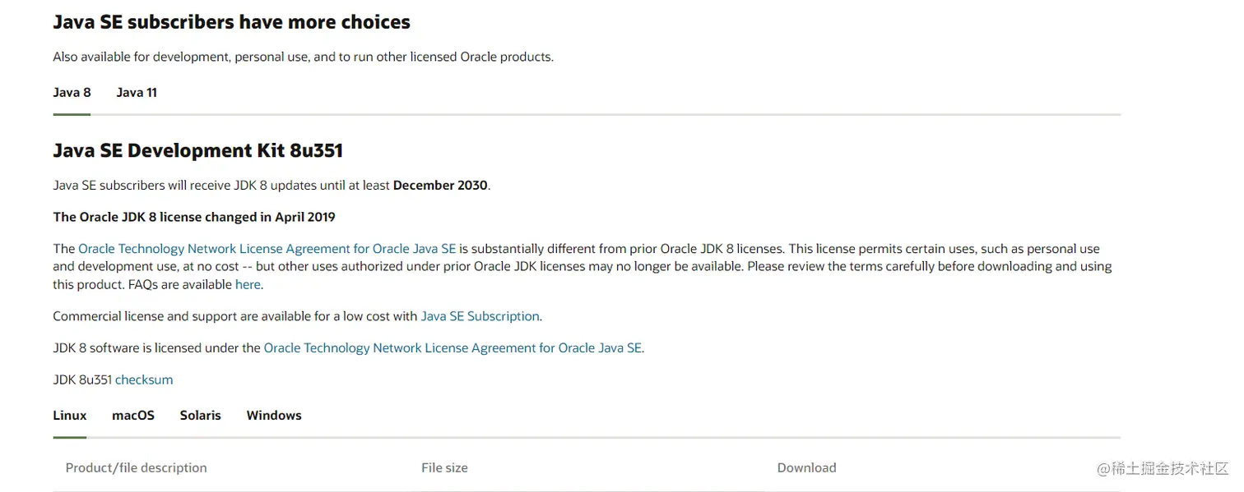Switch to the macOS downloads tab
The image size is (1244, 492).
pyautogui.click(x=133, y=416)
